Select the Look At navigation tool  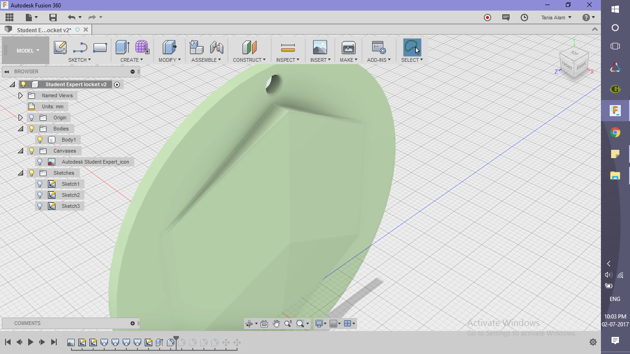click(x=264, y=324)
